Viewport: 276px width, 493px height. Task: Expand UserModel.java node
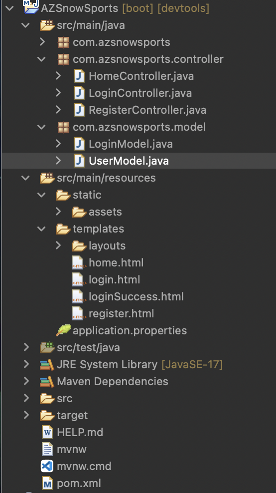coord(58,161)
